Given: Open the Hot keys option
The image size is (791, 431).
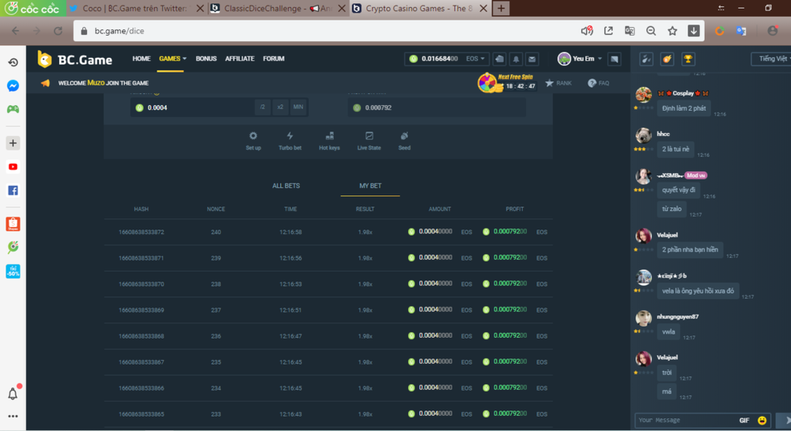Looking at the screenshot, I should (x=329, y=137).
